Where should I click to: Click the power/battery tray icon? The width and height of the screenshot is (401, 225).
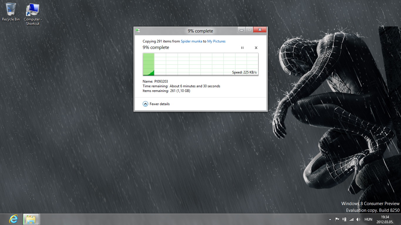click(344, 219)
